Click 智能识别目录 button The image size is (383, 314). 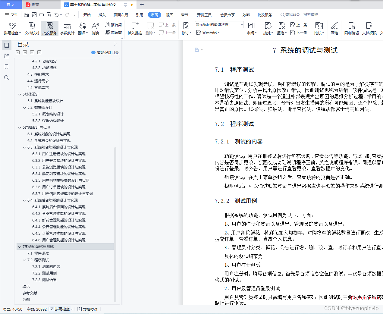tap(105, 52)
